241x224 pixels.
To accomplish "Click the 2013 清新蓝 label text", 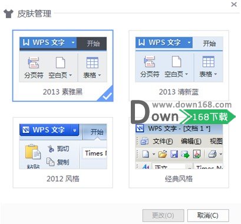I will point(179,92).
